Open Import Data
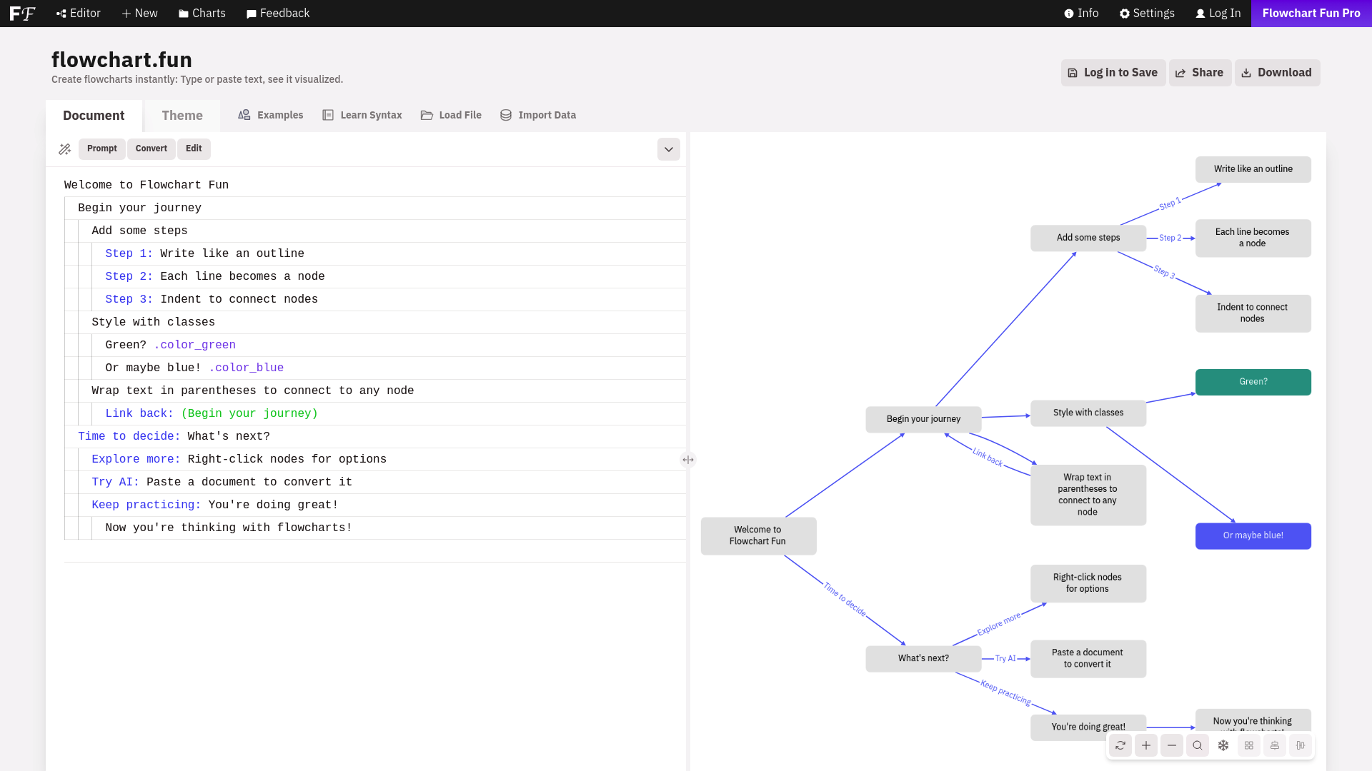The image size is (1372, 771). (x=538, y=115)
